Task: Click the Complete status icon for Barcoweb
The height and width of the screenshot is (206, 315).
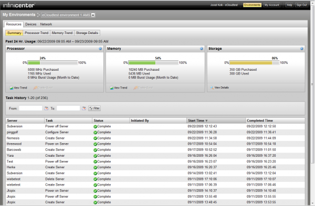Action: pyautogui.click(x=95, y=150)
